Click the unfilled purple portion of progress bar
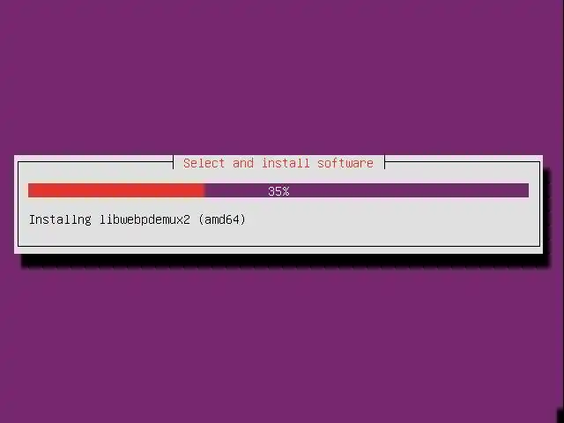Screen dimensions: 564x423 point(367,190)
